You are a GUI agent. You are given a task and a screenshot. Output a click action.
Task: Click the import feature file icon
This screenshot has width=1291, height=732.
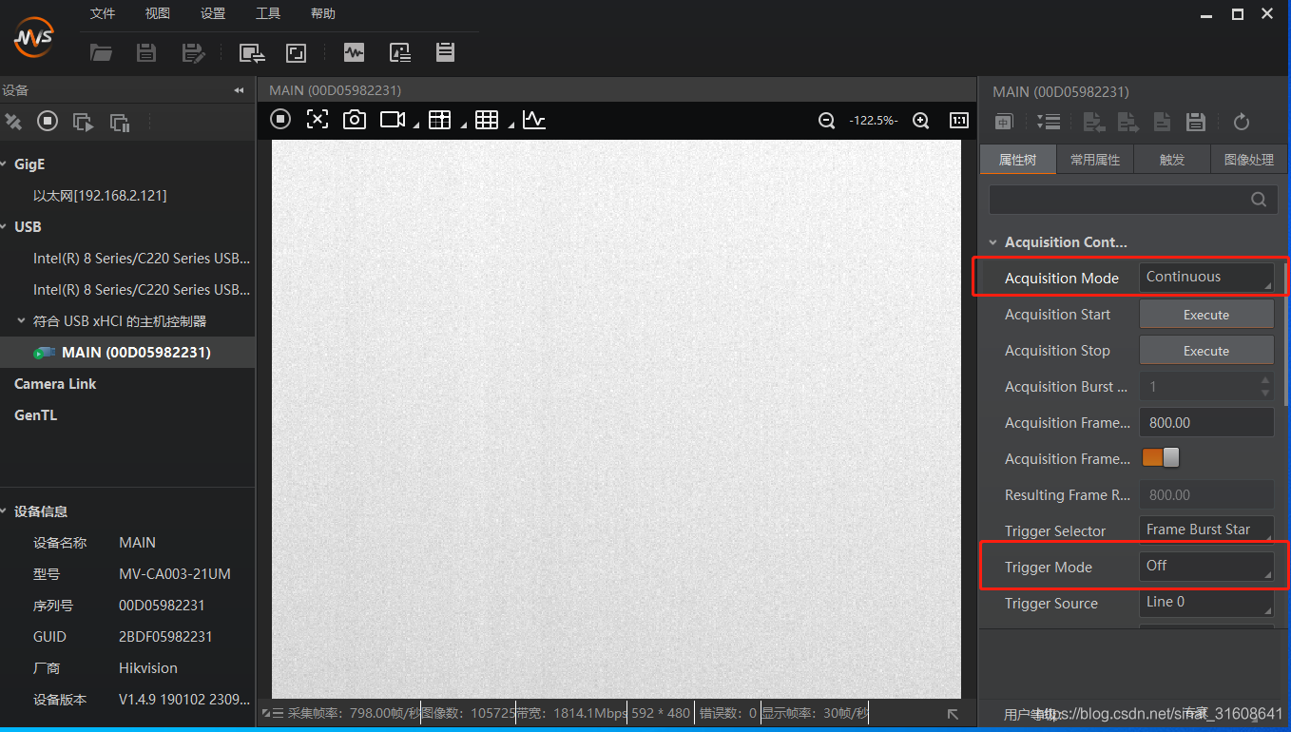pos(1094,122)
